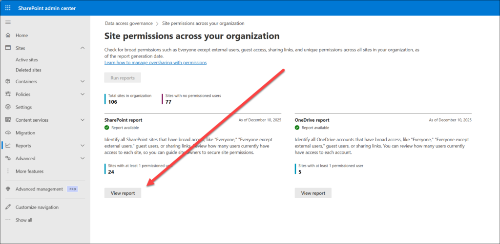Collapse the navigation hamburger menu

tap(7, 22)
